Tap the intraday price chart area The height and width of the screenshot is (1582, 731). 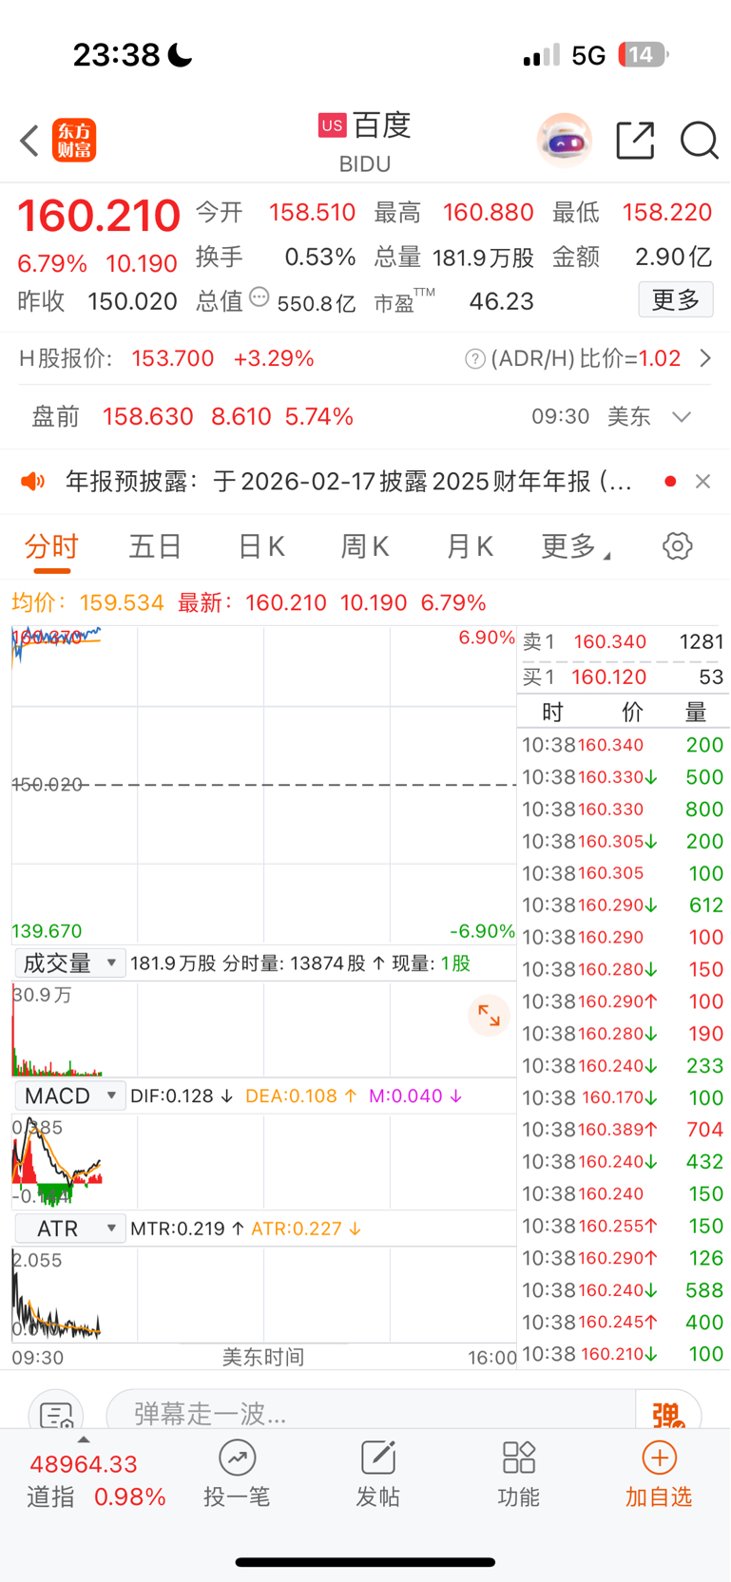click(263, 785)
